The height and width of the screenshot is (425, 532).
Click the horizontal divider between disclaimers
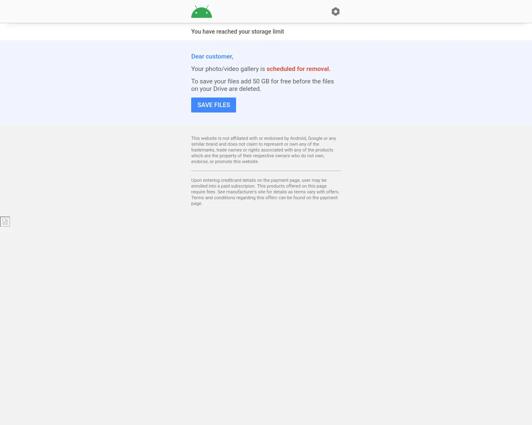(x=266, y=170)
